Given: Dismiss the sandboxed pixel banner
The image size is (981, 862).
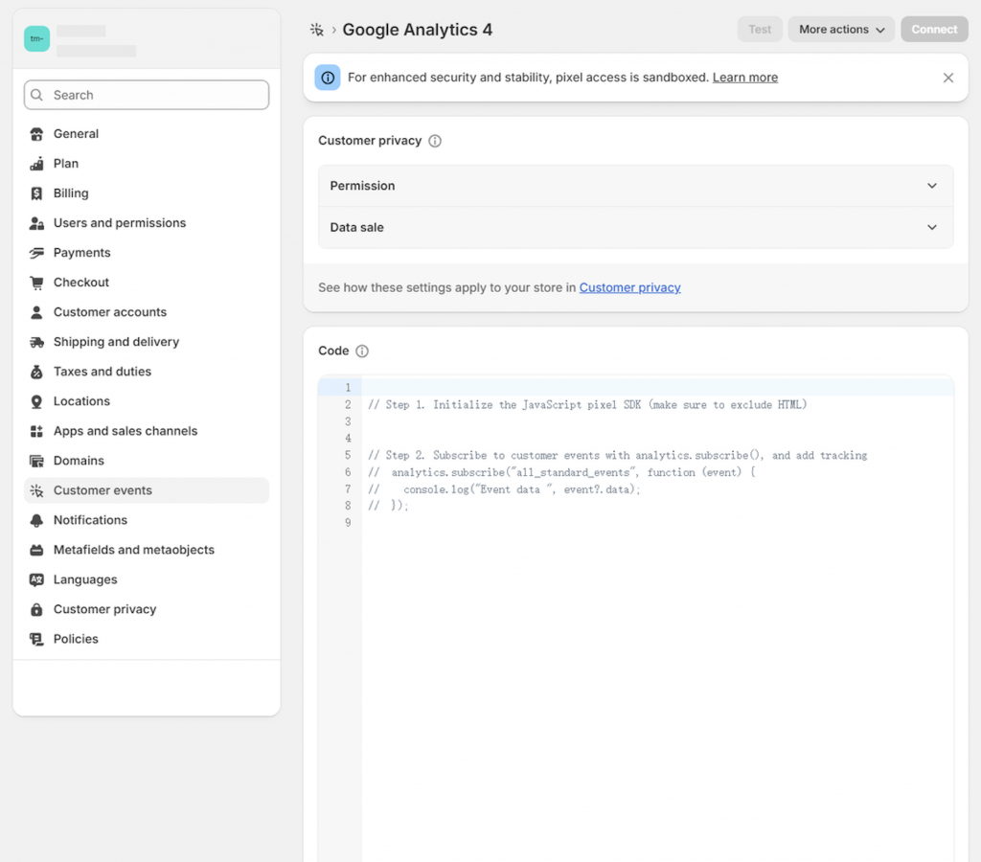Looking at the screenshot, I should 947,78.
